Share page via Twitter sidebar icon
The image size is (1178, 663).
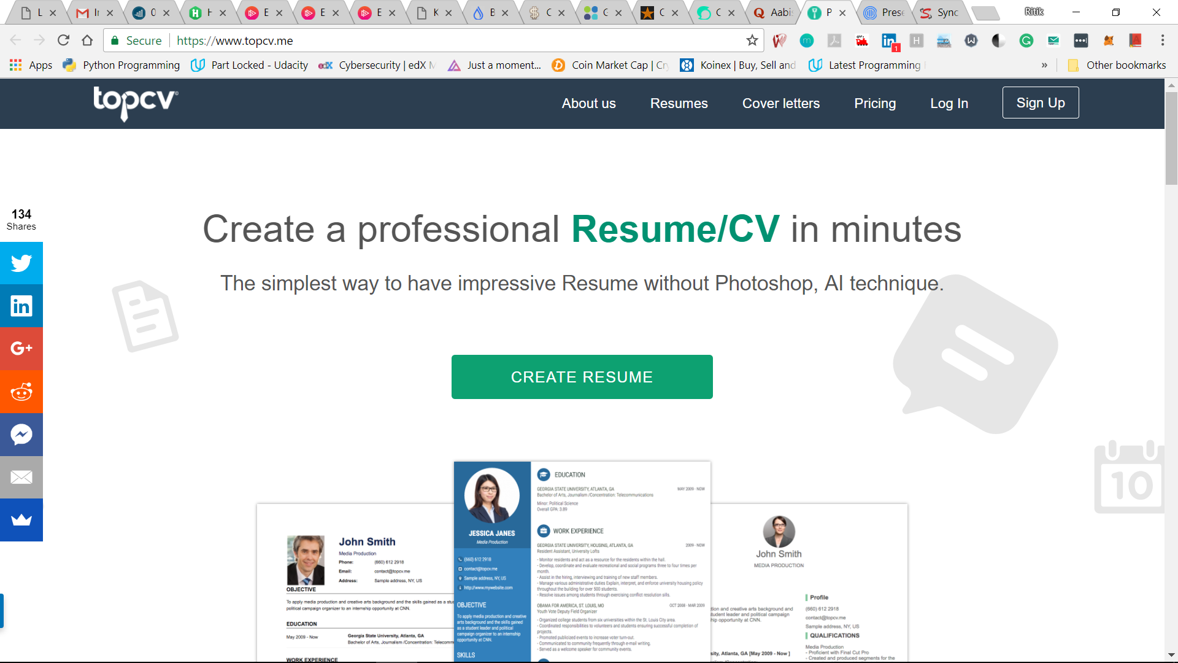[x=21, y=263]
